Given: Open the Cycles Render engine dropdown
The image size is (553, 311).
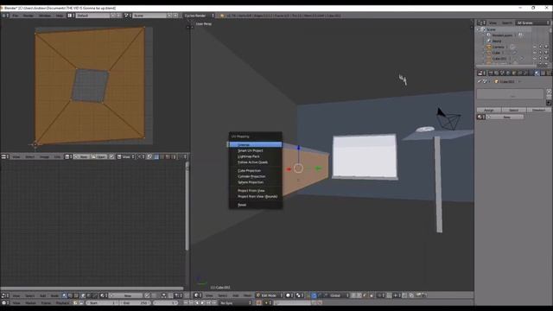Looking at the screenshot, I should tap(199, 16).
